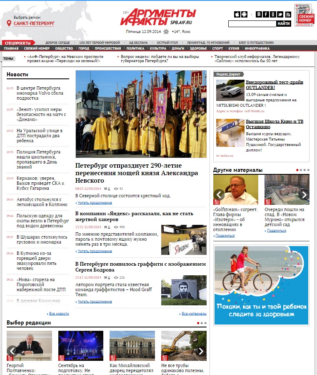Open the Политика menu item
The width and height of the screenshot is (317, 375).
pos(135,48)
